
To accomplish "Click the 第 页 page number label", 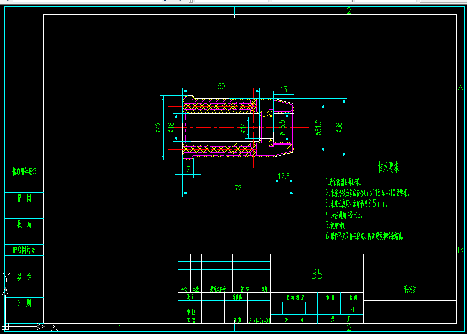I will pyautogui.click(x=340, y=319).
